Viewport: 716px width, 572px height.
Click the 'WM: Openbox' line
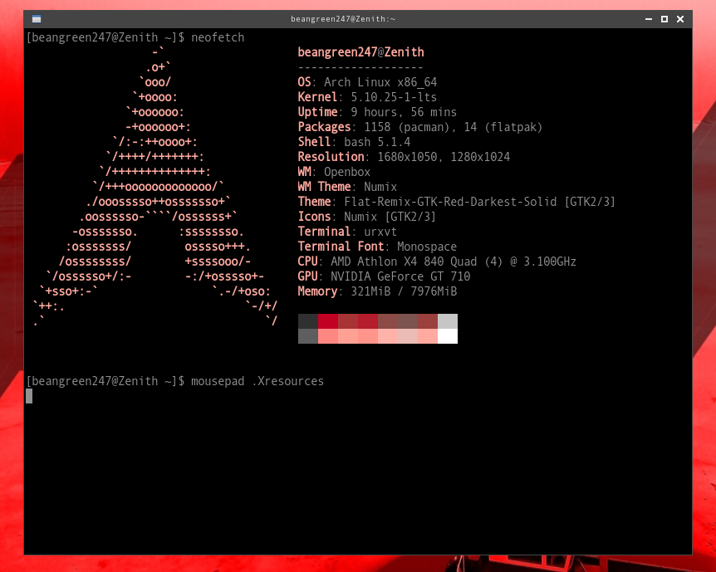pos(334,172)
